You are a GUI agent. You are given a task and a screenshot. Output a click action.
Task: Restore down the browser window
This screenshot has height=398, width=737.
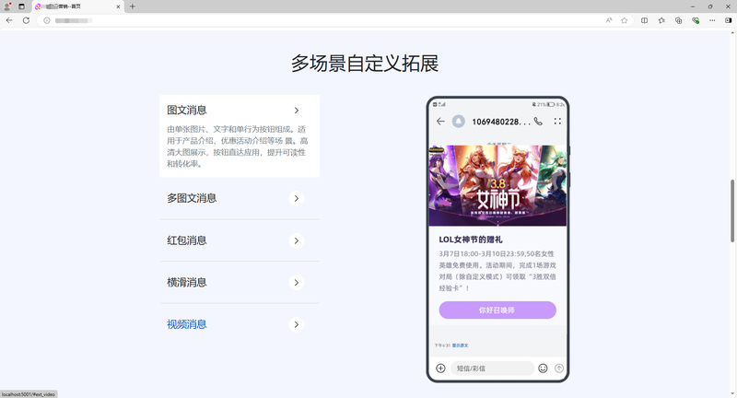pos(710,6)
